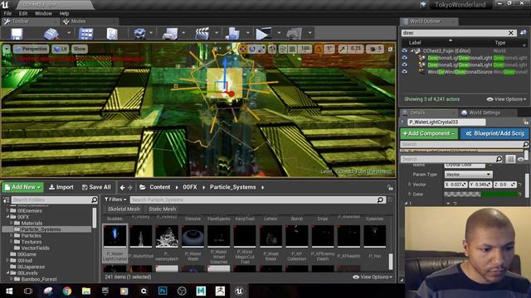Open the Content browser toolbar icon
Viewport: 531px width, 298px height.
tap(86, 33)
